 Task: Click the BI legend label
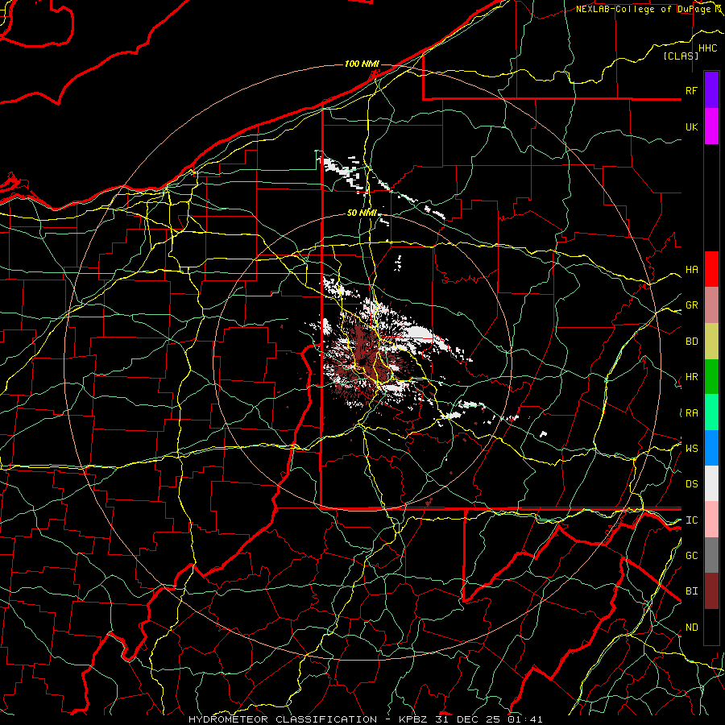click(x=691, y=591)
